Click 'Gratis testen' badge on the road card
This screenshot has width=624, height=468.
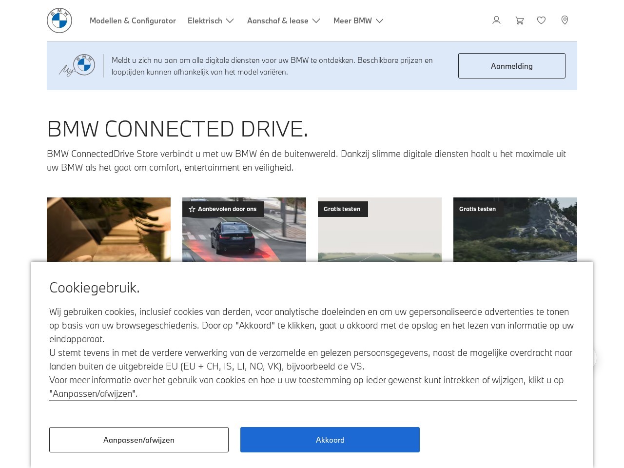click(342, 209)
